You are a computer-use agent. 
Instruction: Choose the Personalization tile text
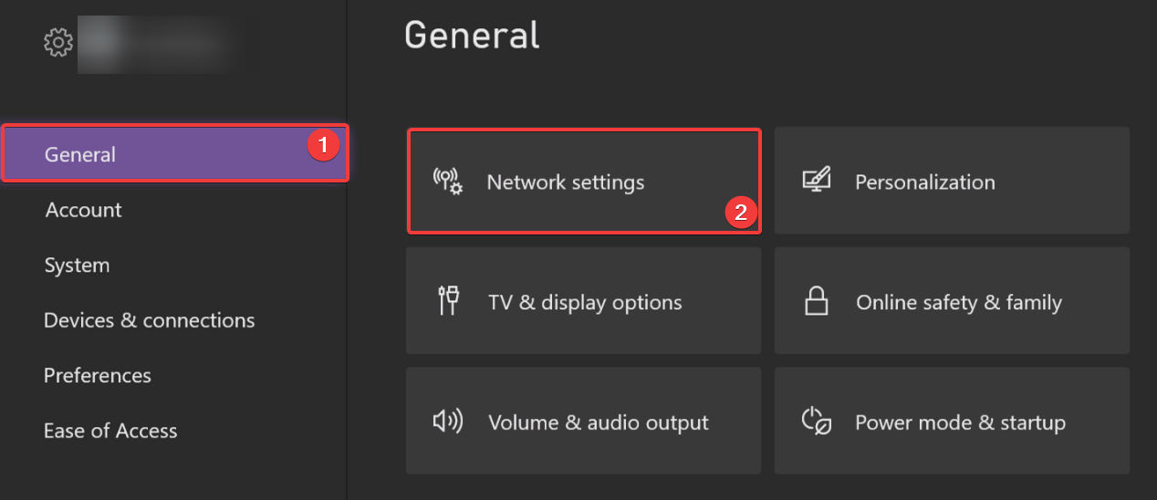click(x=924, y=182)
